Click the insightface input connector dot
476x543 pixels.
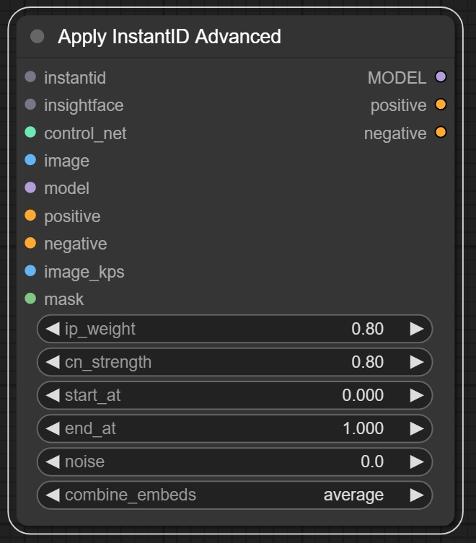(30, 105)
